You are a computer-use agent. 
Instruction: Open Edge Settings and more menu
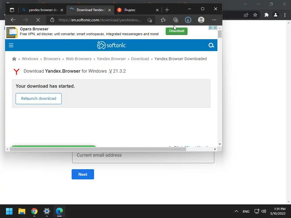pyautogui.click(x=214, y=20)
